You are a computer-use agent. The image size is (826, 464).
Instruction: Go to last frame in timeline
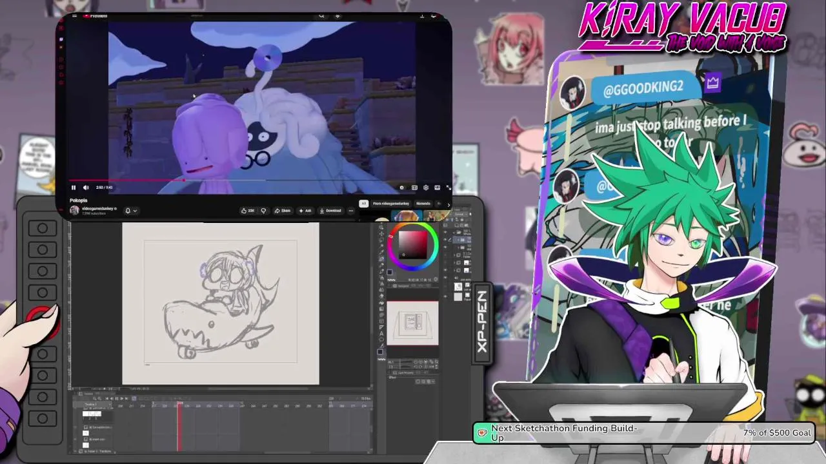pos(126,398)
